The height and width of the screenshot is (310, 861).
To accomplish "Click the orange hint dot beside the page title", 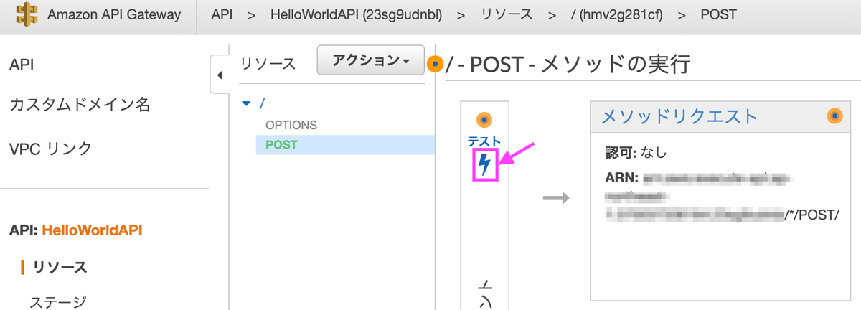I will [435, 64].
